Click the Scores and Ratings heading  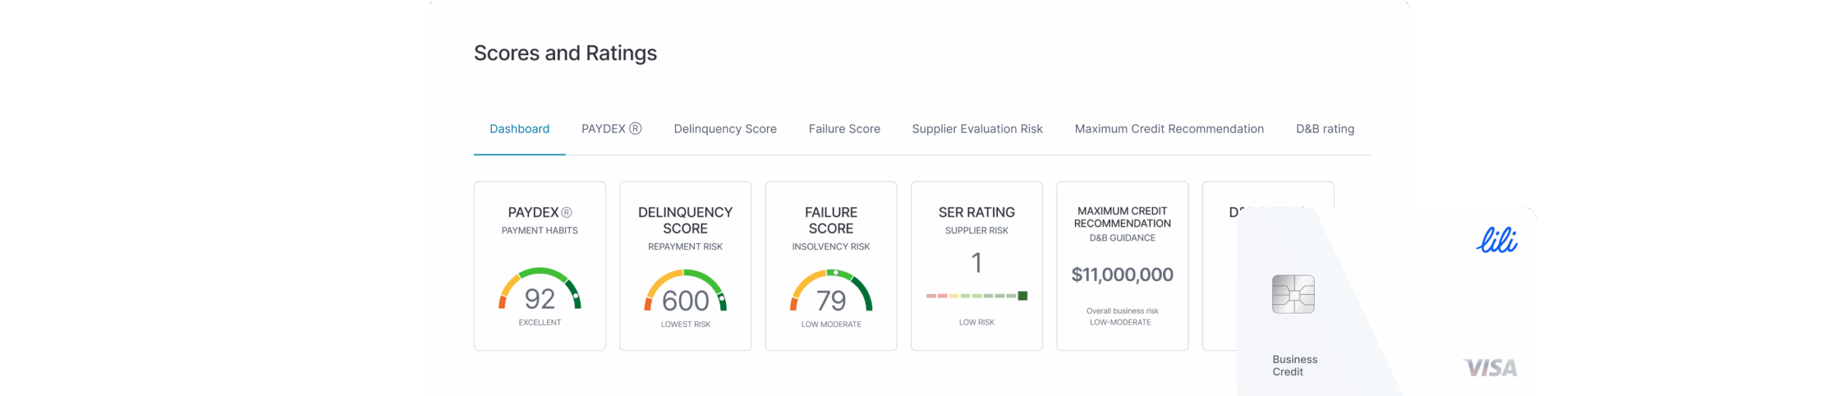565,53
